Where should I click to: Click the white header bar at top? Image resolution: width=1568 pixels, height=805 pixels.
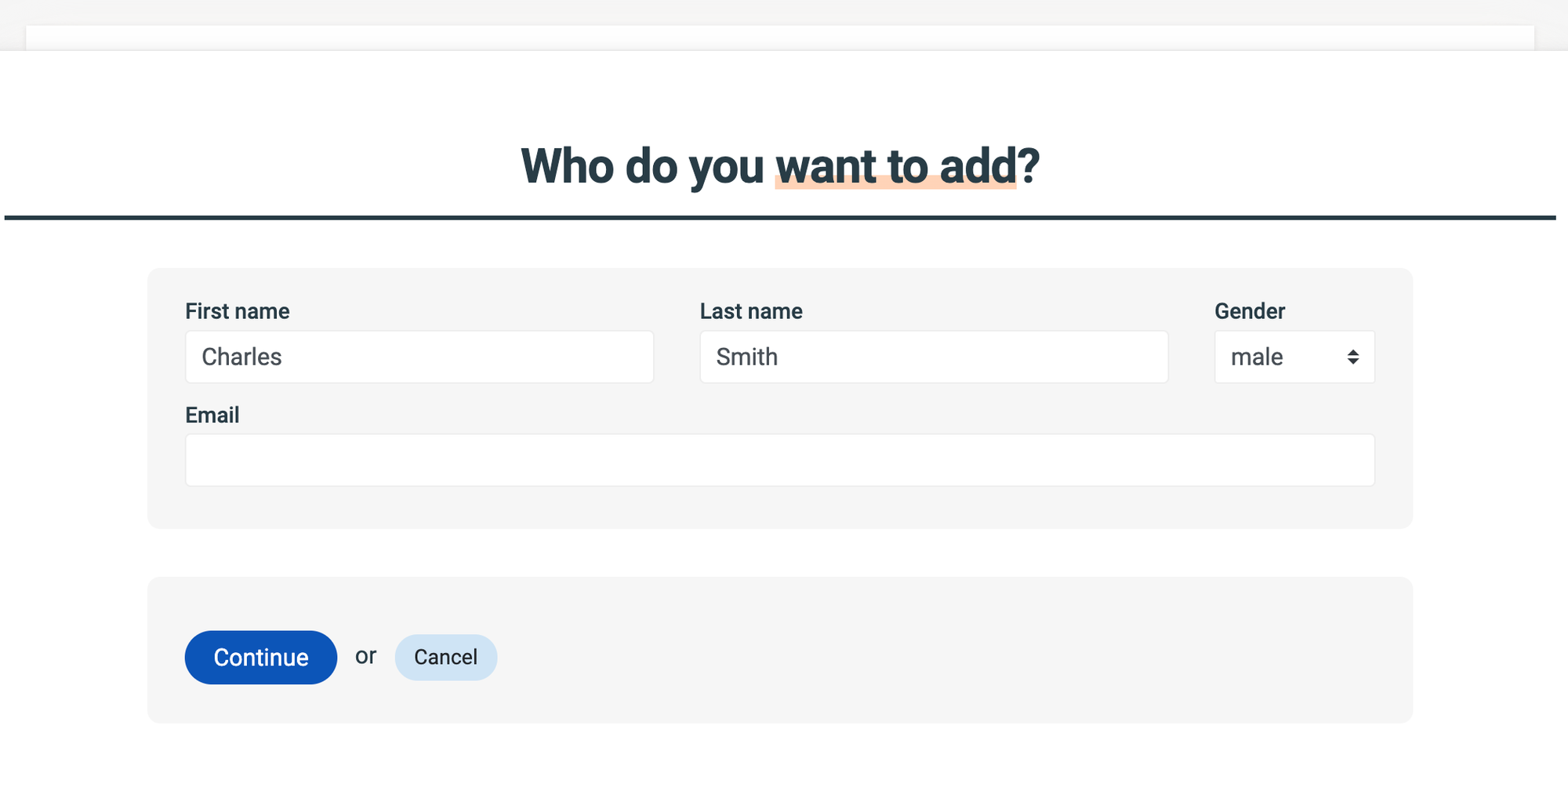780,38
